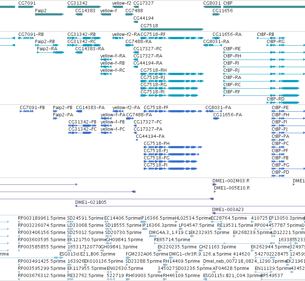Select the Paip2-PB protein label
This screenshot has width=305, height=281.
coord(63,108)
